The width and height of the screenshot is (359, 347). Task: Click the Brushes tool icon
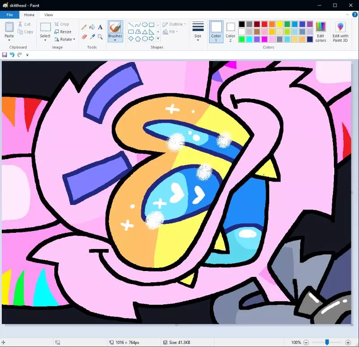coord(115,27)
